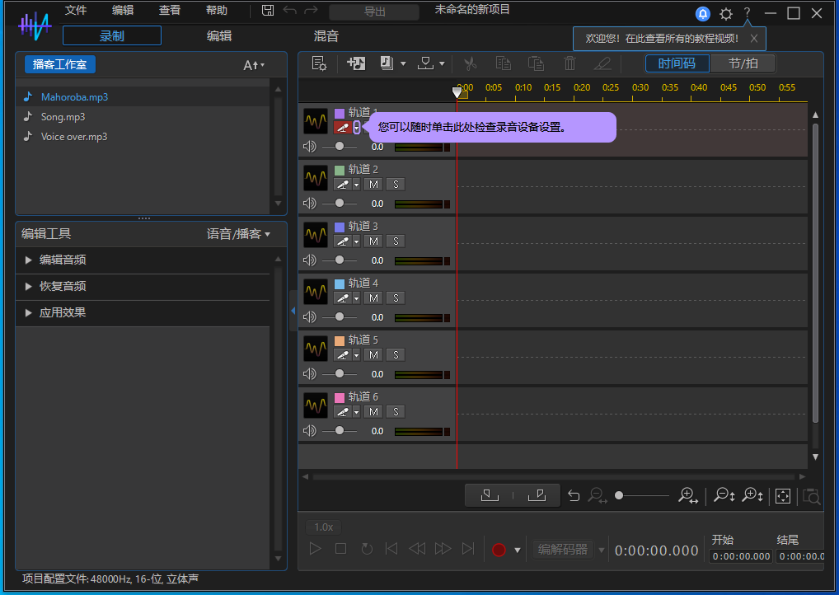Image resolution: width=839 pixels, height=595 pixels.
Task: Click the 播客工作室 button
Action: point(59,63)
